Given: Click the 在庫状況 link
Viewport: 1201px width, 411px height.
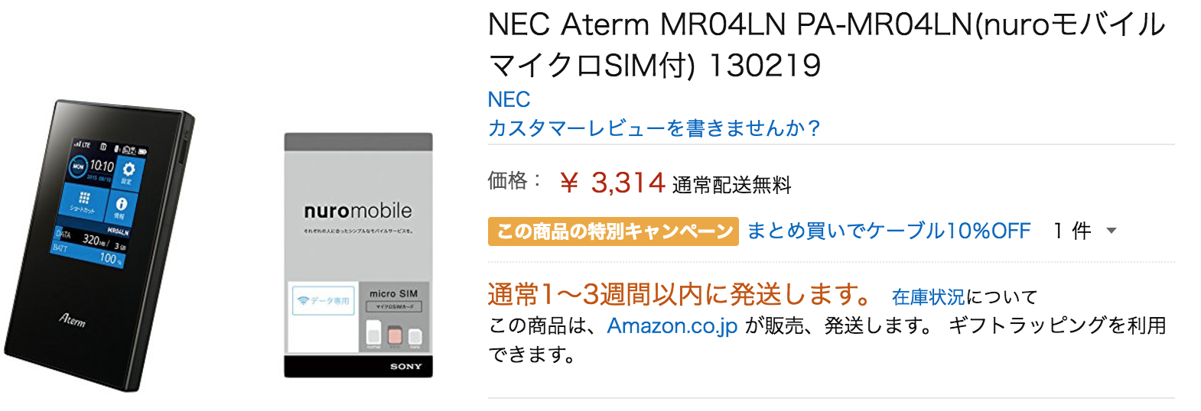Looking at the screenshot, I should click(928, 297).
